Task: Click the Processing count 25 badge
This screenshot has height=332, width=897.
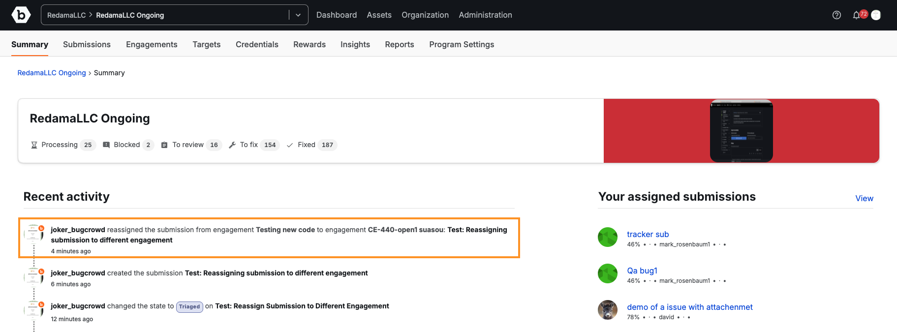Action: 88,145
